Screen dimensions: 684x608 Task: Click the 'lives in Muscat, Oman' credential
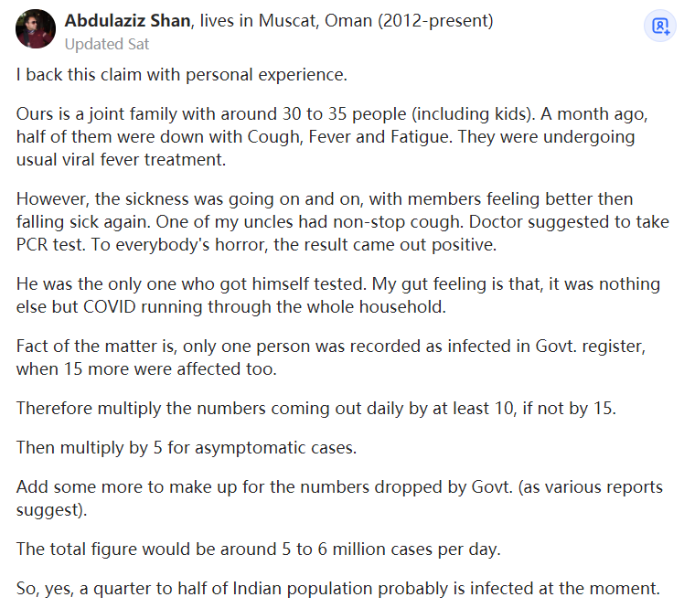coord(347,20)
